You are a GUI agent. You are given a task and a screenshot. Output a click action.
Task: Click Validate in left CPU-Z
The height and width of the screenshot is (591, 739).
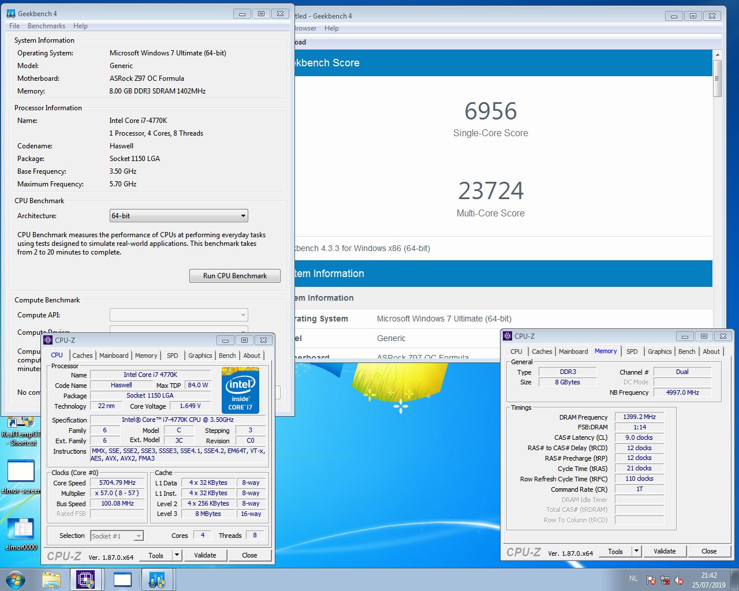coord(205,555)
